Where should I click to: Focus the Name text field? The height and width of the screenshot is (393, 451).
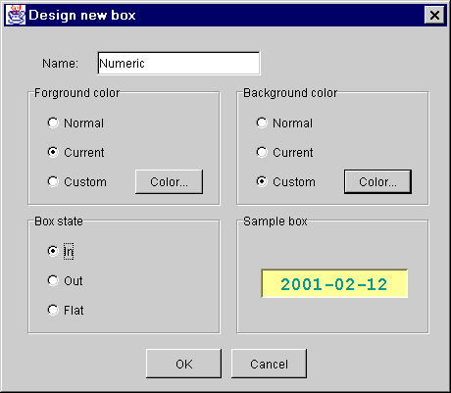(178, 63)
